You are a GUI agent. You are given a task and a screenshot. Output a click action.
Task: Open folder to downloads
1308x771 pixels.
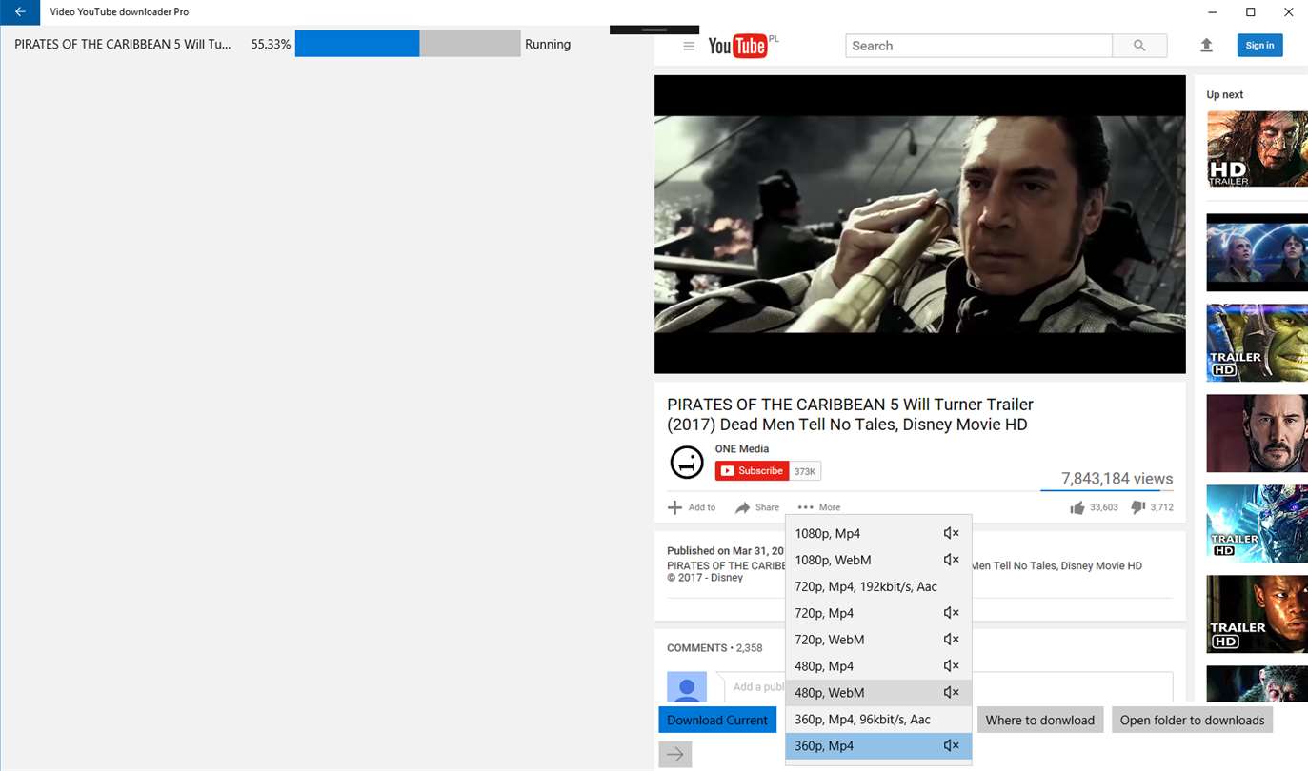pyautogui.click(x=1192, y=720)
